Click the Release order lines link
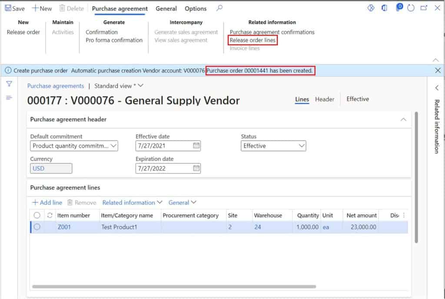Image resolution: width=445 pixels, height=299 pixels. tap(252, 39)
